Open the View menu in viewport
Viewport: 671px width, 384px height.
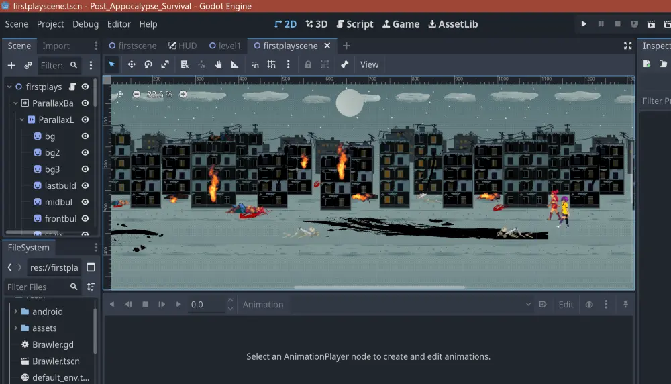click(x=369, y=64)
